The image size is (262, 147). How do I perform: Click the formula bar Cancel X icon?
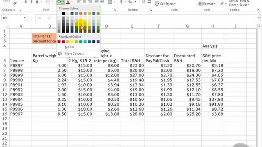[40, 18]
